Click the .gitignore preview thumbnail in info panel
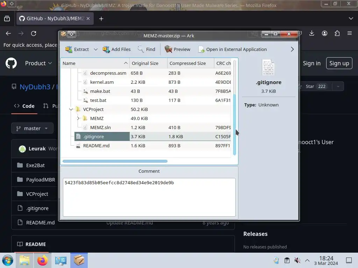Viewport: 358px width, 268px height. 268,67
